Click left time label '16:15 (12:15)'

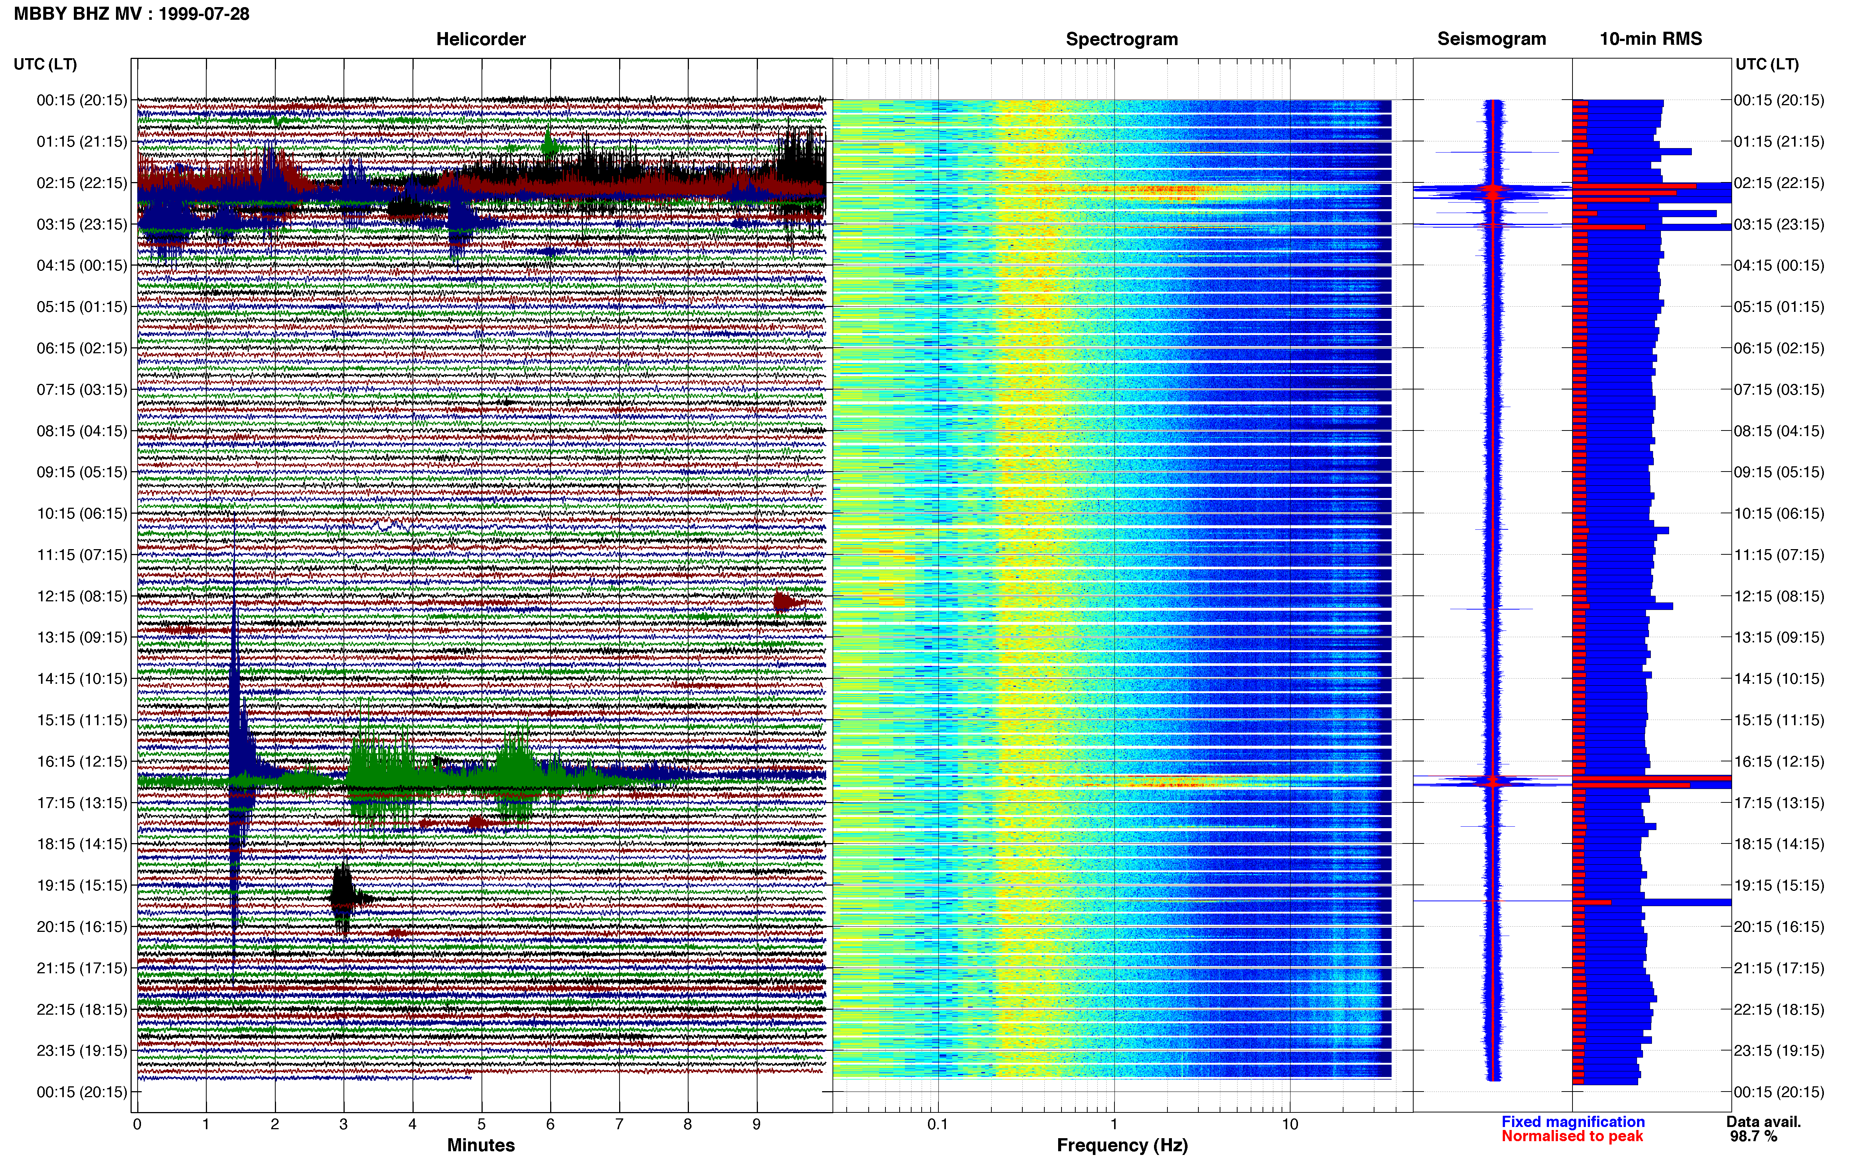tap(82, 761)
